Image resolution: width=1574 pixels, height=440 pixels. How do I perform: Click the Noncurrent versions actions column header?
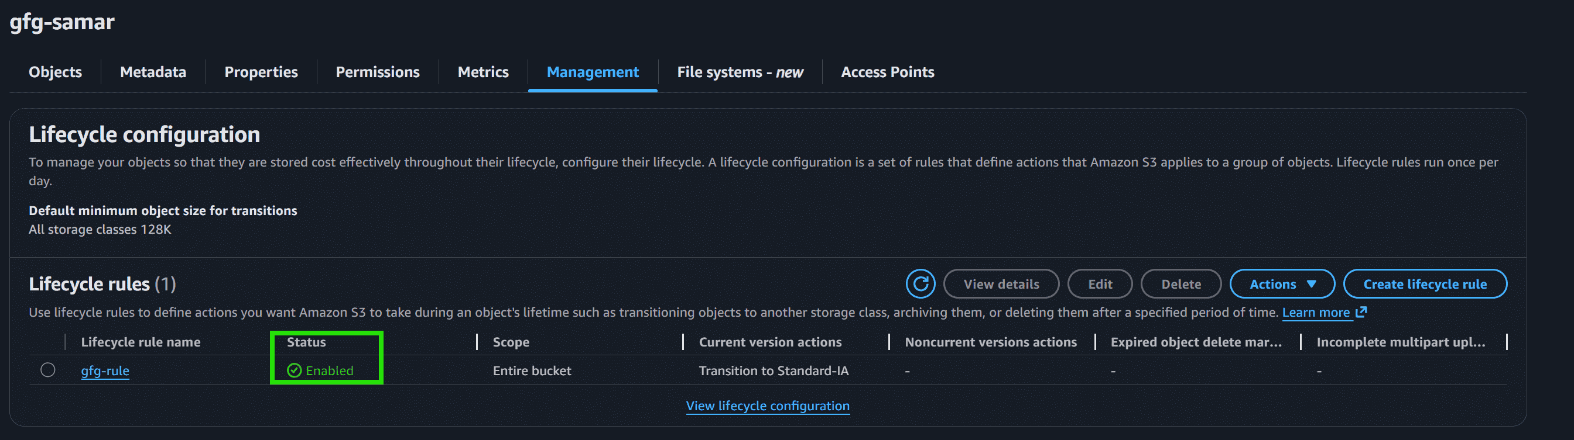click(990, 342)
